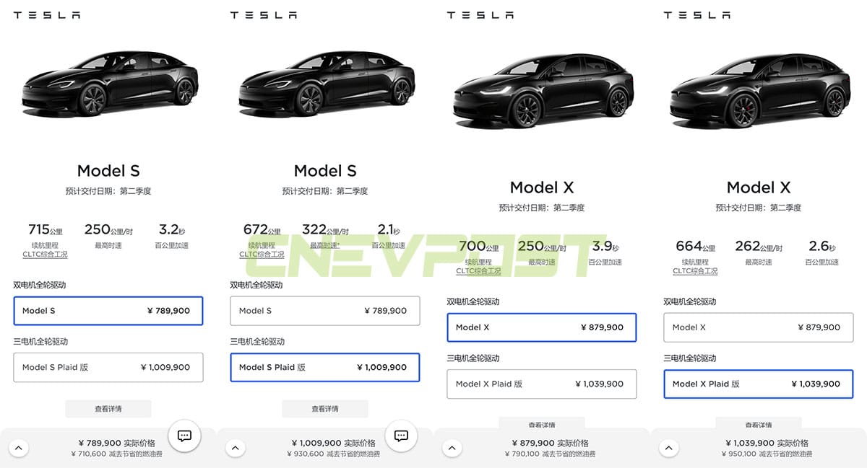Click the upward chevron icon in the leftmost price bar
The image size is (867, 468).
tap(19, 448)
